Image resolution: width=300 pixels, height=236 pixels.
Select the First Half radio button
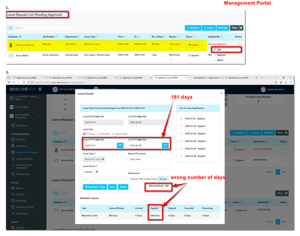pos(98,134)
